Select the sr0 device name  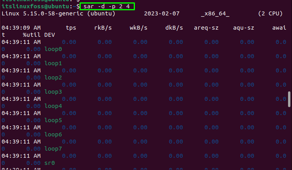coord(50,163)
